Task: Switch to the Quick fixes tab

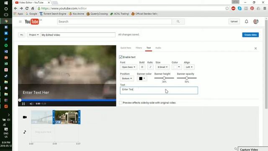Action: pyautogui.click(x=126, y=48)
